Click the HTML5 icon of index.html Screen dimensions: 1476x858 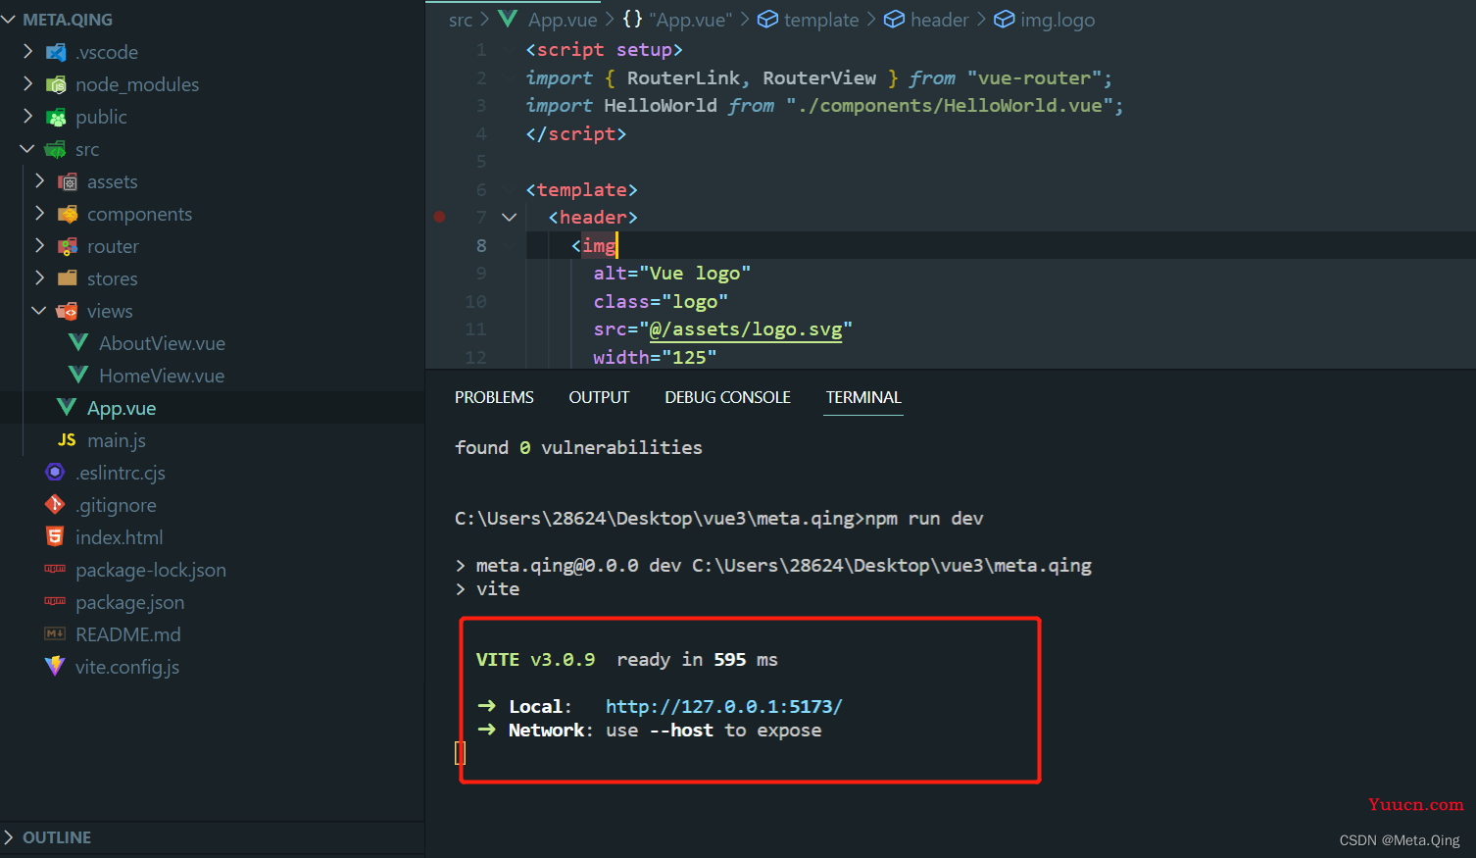pyautogui.click(x=56, y=536)
